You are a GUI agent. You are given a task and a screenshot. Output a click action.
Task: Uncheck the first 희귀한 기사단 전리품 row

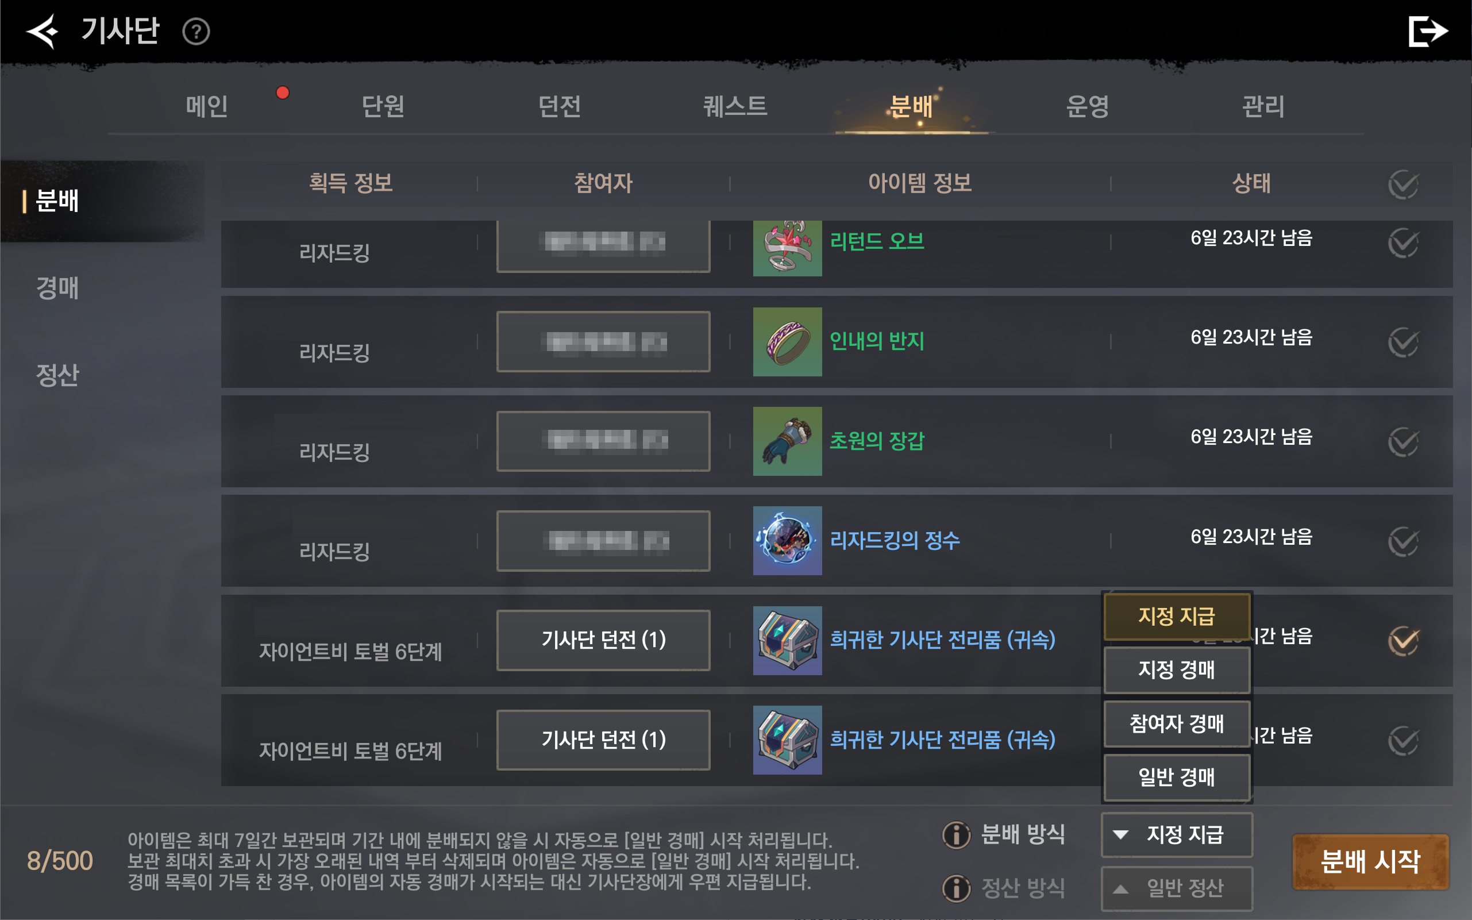[1403, 640]
